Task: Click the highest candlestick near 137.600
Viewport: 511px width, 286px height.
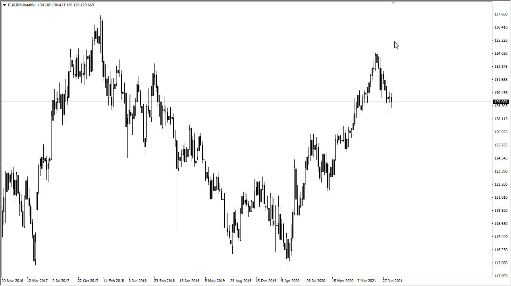Action: coord(100,24)
